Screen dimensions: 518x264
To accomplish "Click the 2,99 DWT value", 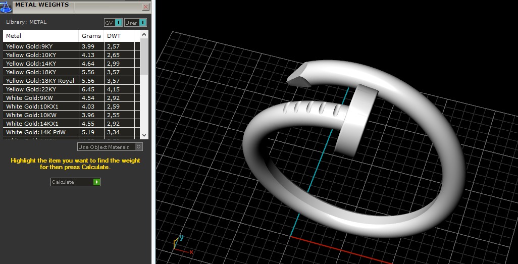I will point(113,64).
